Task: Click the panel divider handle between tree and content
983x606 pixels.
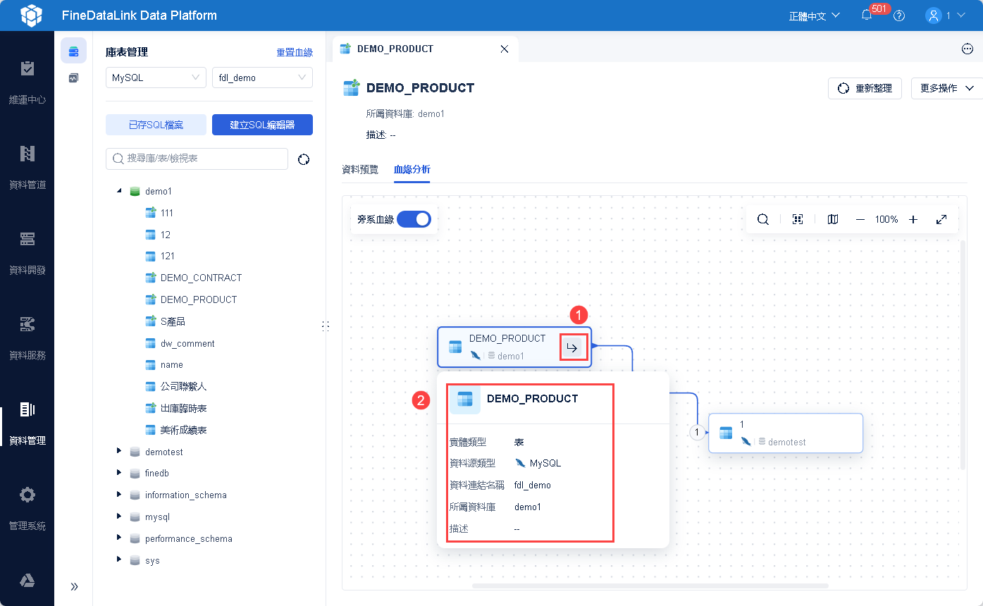Action: [326, 326]
